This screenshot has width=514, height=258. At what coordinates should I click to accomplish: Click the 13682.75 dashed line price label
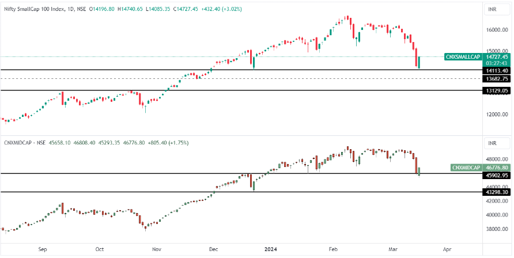pos(497,78)
